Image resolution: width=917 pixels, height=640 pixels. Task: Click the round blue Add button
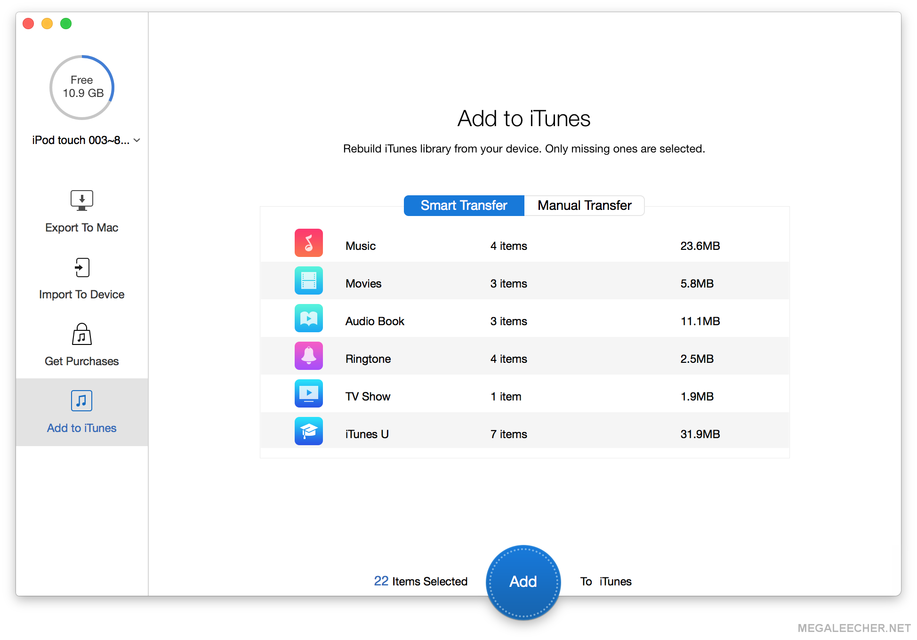click(x=523, y=582)
